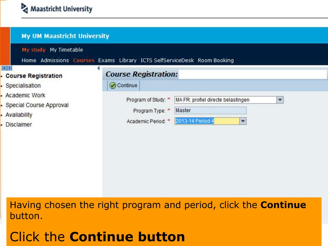This screenshot has width=328, height=246.
Task: Switch to the My study tab
Action: [34, 50]
